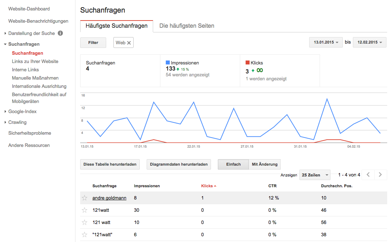Click the previous page arrow
The height and width of the screenshot is (242, 389).
[x=368, y=175]
